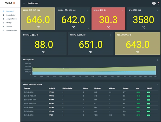Screen dimensions: 161x122
Task: Open the notification bell in header
Action: pos(158,4)
